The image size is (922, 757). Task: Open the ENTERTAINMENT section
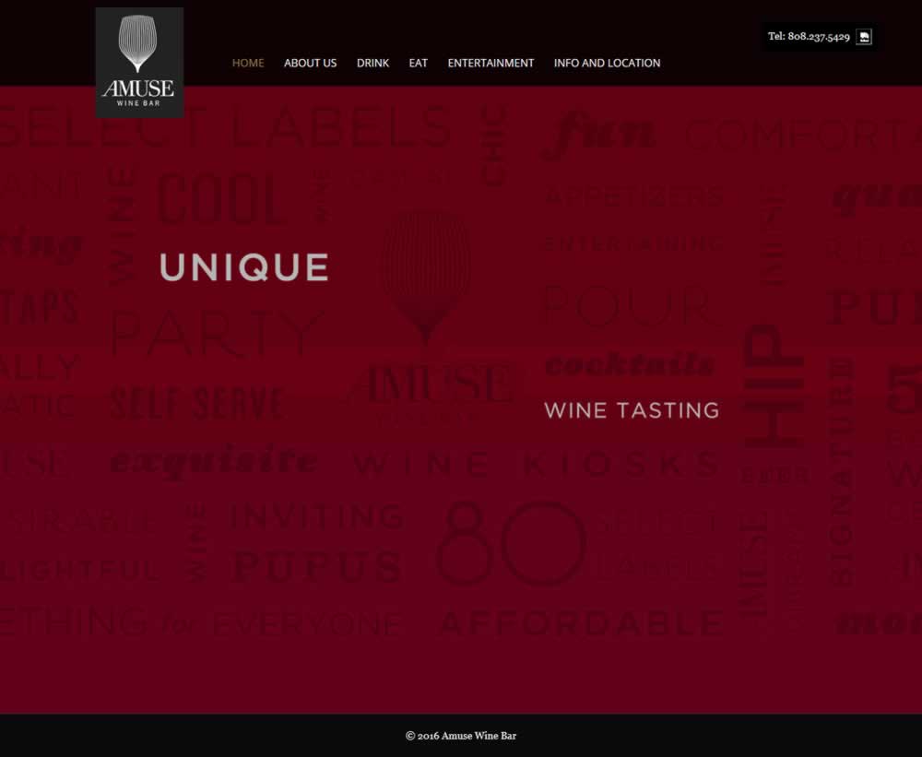point(491,63)
